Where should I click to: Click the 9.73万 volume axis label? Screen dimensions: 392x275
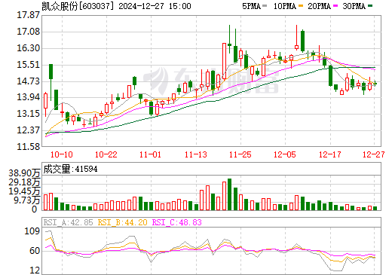coord(26,200)
